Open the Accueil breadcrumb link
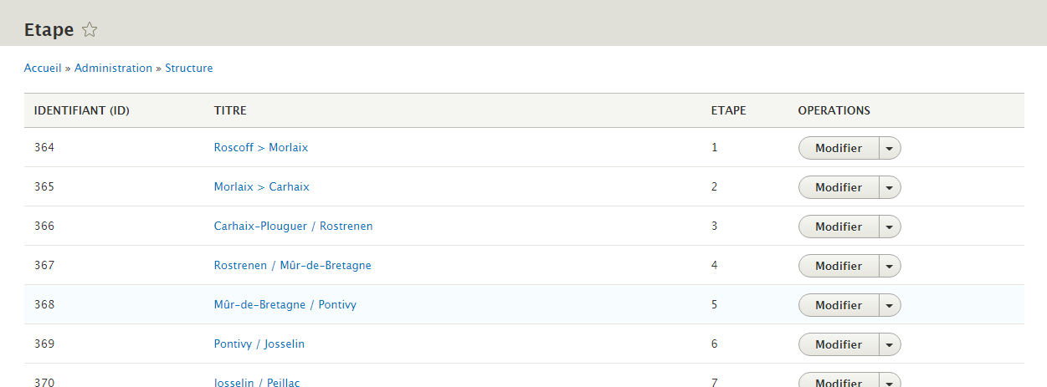The image size is (1047, 387). click(43, 69)
